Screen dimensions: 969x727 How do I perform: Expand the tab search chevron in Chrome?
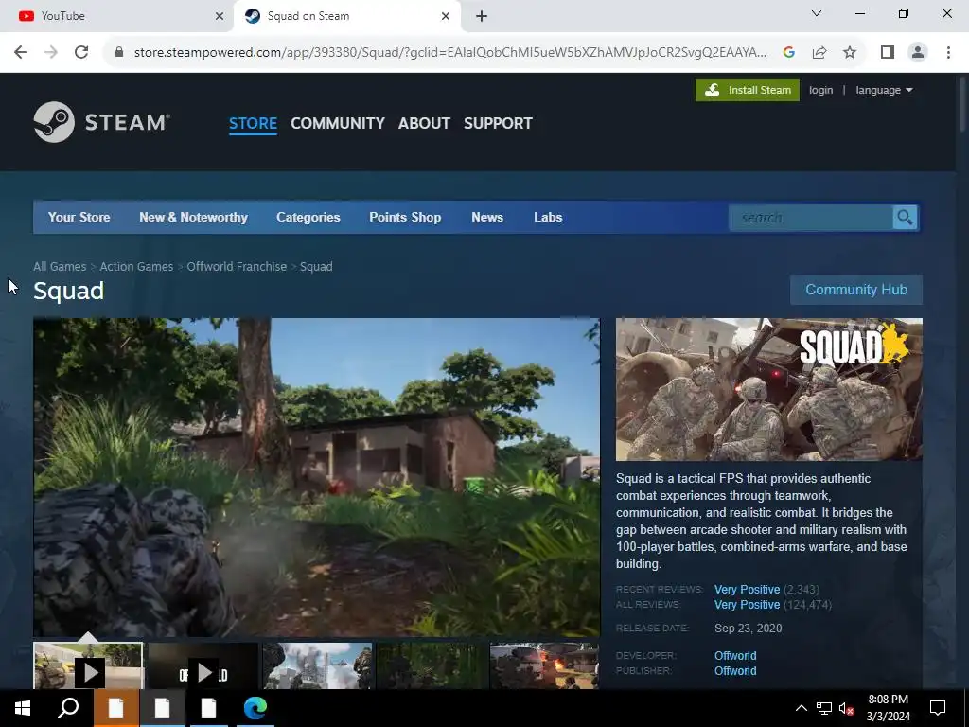(x=817, y=13)
